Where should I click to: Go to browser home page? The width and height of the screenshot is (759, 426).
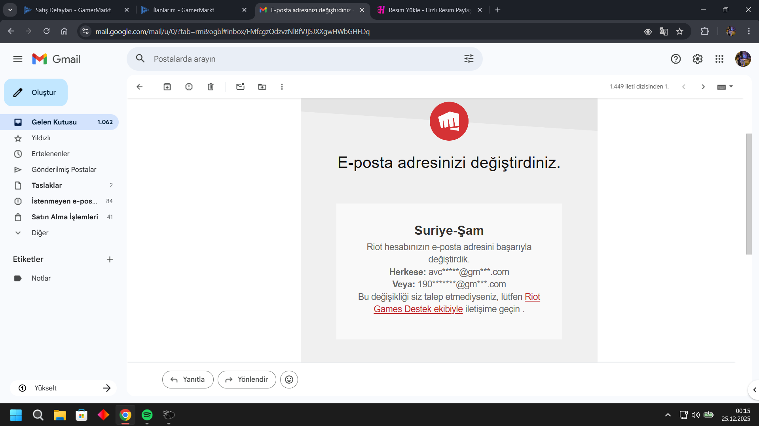(x=65, y=31)
